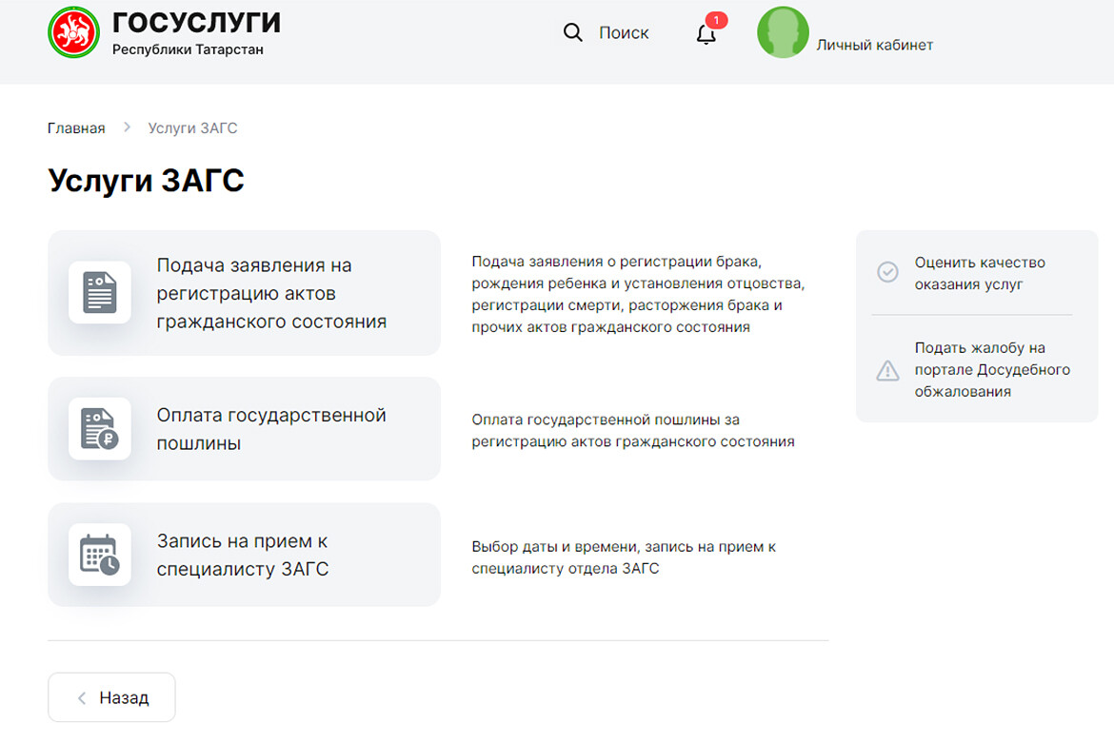The width and height of the screenshot is (1114, 742).
Task: Select Подать жалобу на портале Досудебного обжалования
Action: tap(992, 370)
